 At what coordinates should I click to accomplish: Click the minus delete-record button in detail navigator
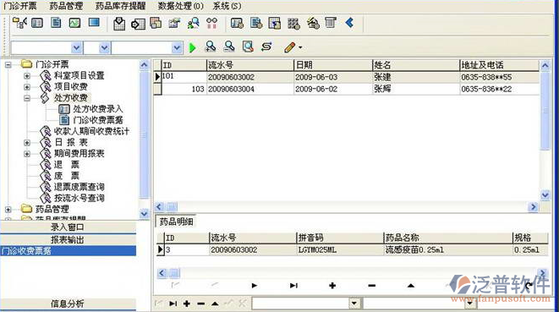tap(372, 286)
